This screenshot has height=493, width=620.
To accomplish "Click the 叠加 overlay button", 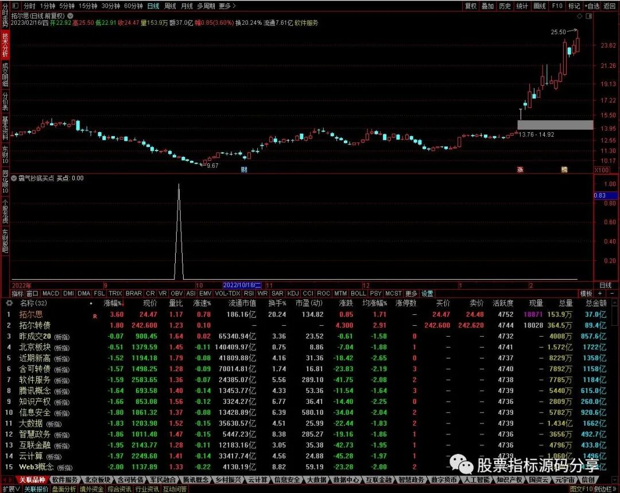I will click(x=487, y=6).
